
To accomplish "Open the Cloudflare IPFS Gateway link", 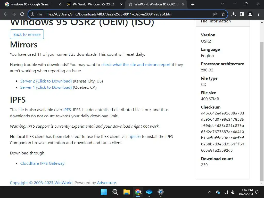I will tap(42, 163).
